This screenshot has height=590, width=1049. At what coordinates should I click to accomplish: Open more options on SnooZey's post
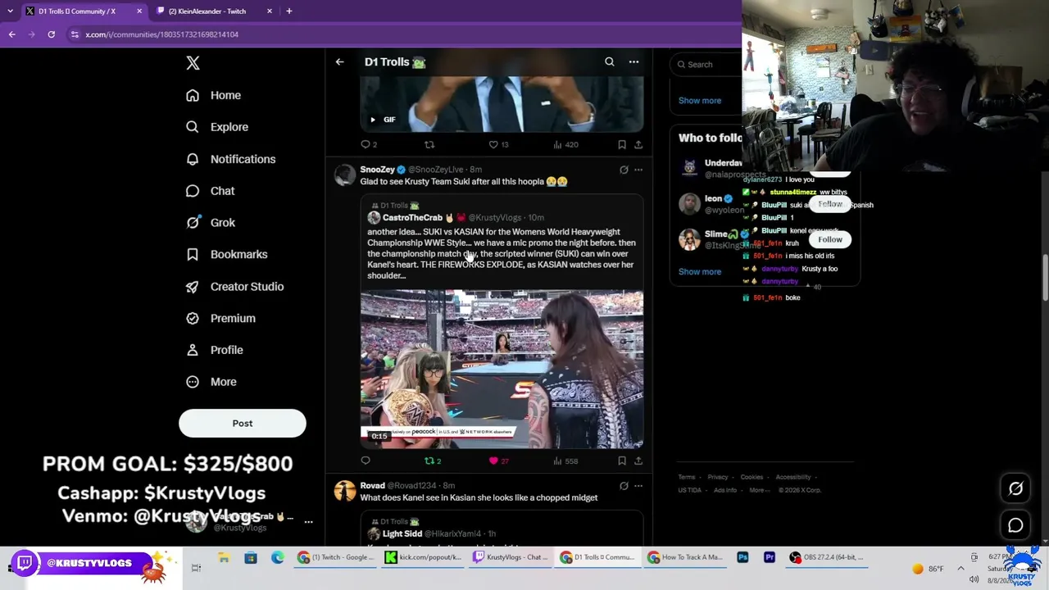click(x=638, y=170)
